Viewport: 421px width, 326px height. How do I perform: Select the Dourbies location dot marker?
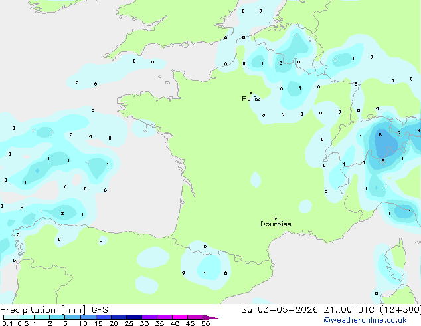coord(276,218)
